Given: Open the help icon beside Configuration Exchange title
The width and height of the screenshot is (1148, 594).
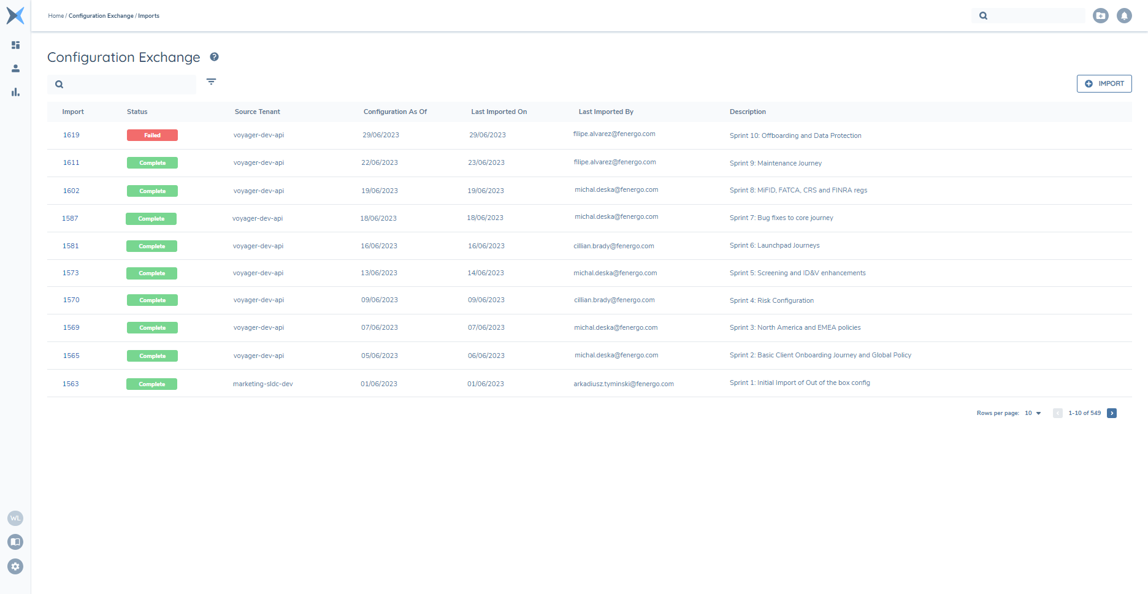Looking at the screenshot, I should (215, 56).
